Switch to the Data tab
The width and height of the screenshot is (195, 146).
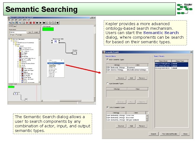[x=15, y=26]
